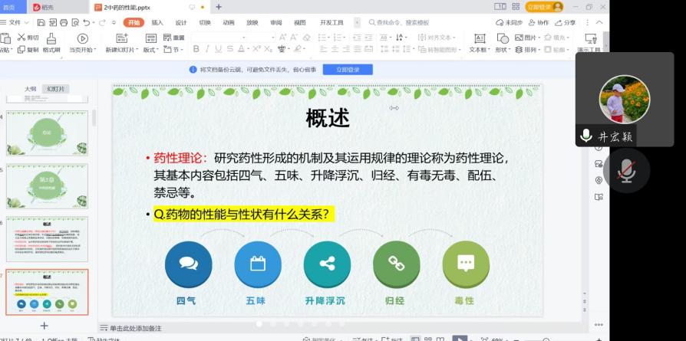Switch to the Developer Tools (开发工具) tab

click(x=331, y=23)
